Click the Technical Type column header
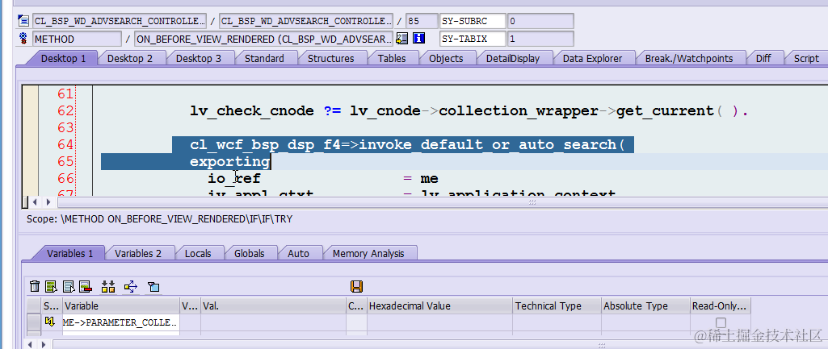 coord(557,305)
